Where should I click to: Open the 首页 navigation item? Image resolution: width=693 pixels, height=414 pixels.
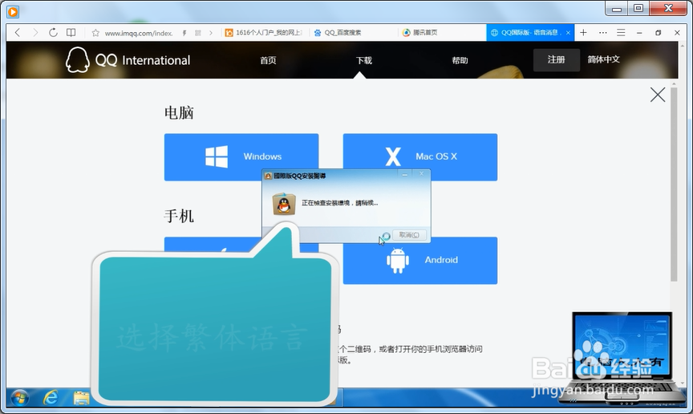pos(268,60)
